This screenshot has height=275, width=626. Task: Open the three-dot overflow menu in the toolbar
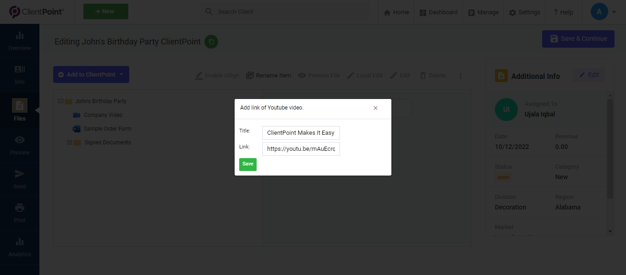point(461,75)
